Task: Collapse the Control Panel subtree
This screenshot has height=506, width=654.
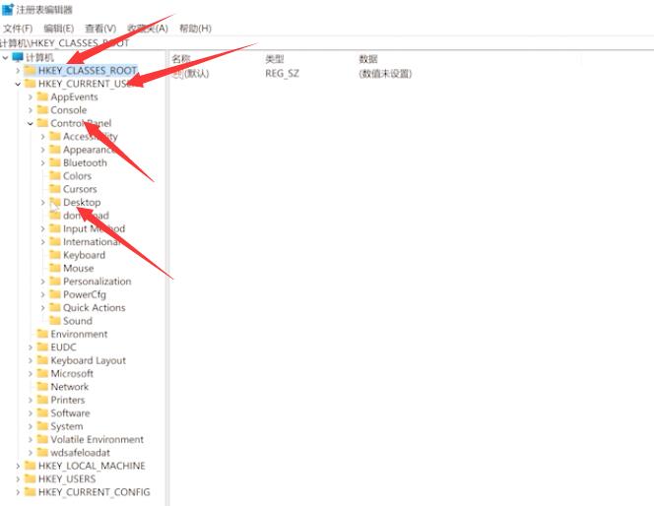Action: point(30,124)
